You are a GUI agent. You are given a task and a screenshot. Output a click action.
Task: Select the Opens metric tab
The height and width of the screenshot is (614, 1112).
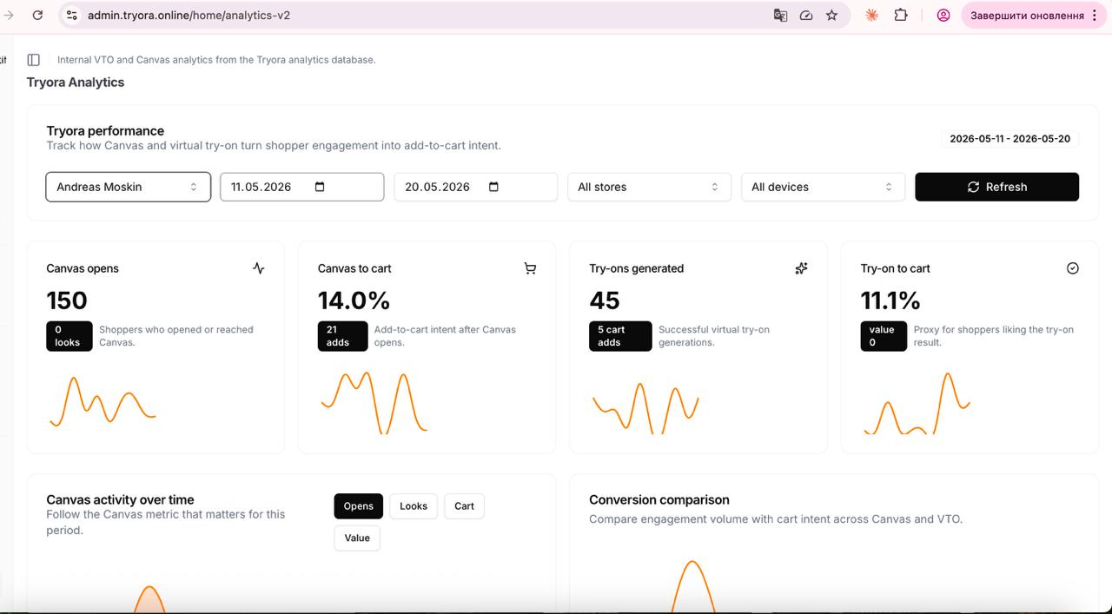click(358, 506)
